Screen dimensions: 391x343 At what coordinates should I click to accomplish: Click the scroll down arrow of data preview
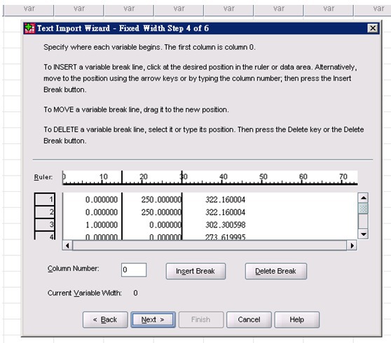tap(363, 234)
